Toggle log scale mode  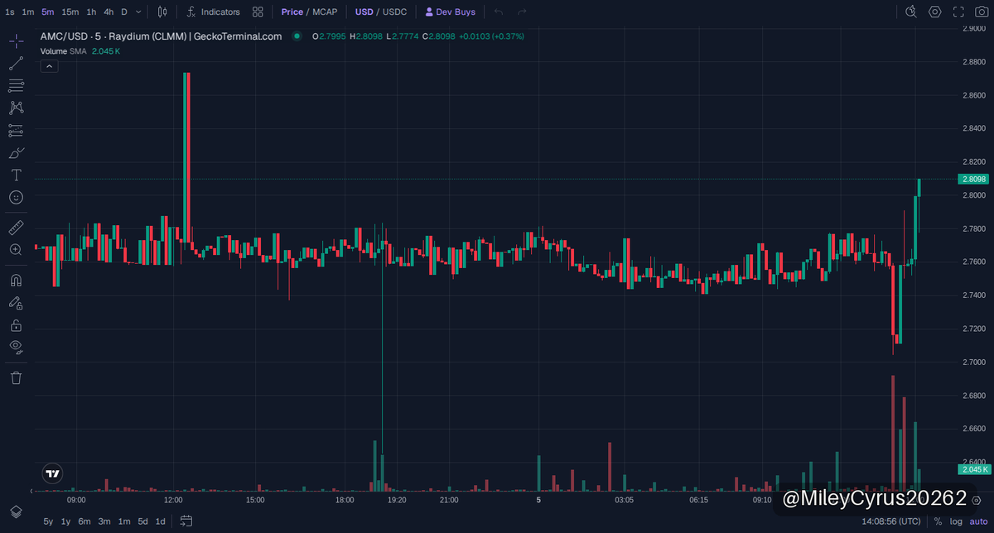click(956, 521)
